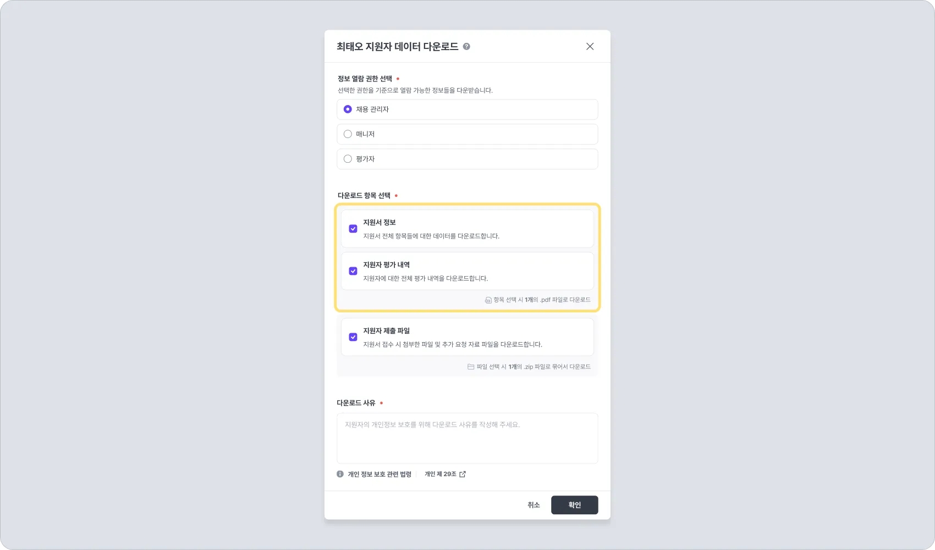Close the download dialog with X

590,47
